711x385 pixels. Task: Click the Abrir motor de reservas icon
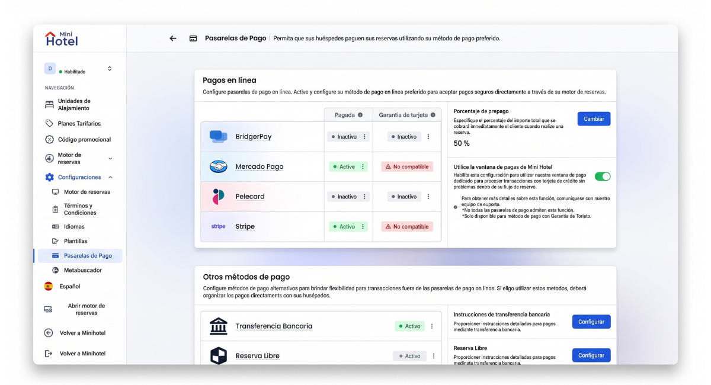[x=48, y=309]
